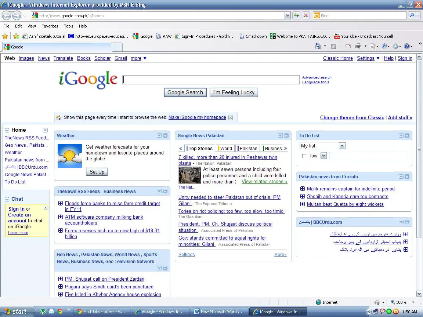The image size is (423, 317).
Task: Click the browser Back arrow button
Action: tap(7, 16)
